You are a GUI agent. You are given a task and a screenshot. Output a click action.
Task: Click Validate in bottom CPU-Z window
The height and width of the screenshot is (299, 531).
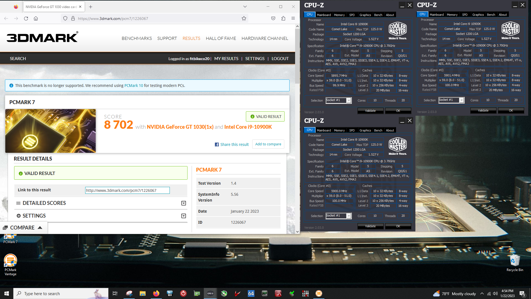(x=370, y=226)
